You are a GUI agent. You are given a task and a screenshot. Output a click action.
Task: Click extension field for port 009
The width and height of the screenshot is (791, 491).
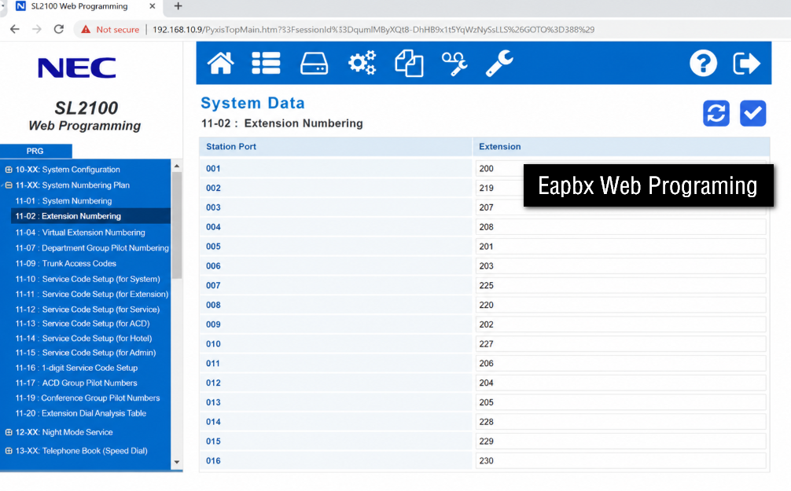(x=620, y=324)
